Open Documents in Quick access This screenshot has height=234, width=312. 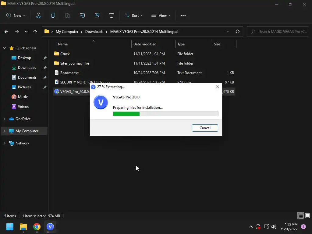tap(27, 77)
